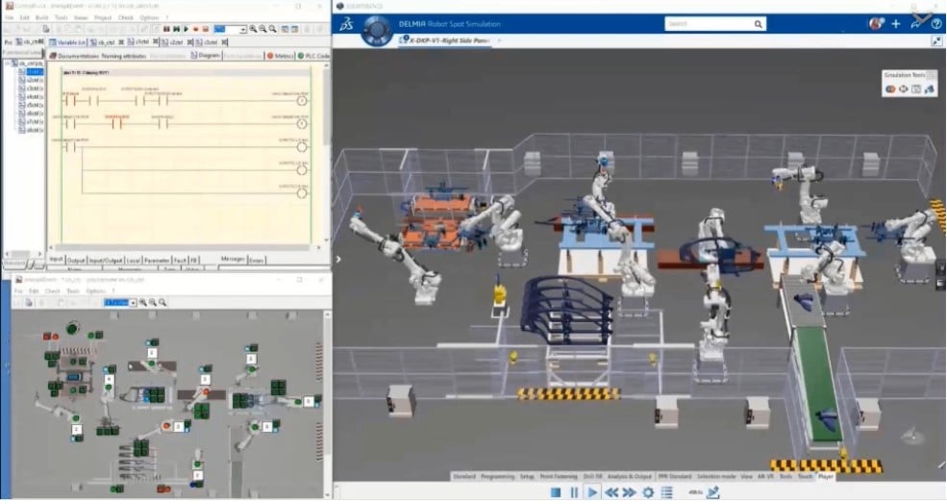Open player settings gear in DELMIA
This screenshot has width=947, height=504.
(x=648, y=493)
